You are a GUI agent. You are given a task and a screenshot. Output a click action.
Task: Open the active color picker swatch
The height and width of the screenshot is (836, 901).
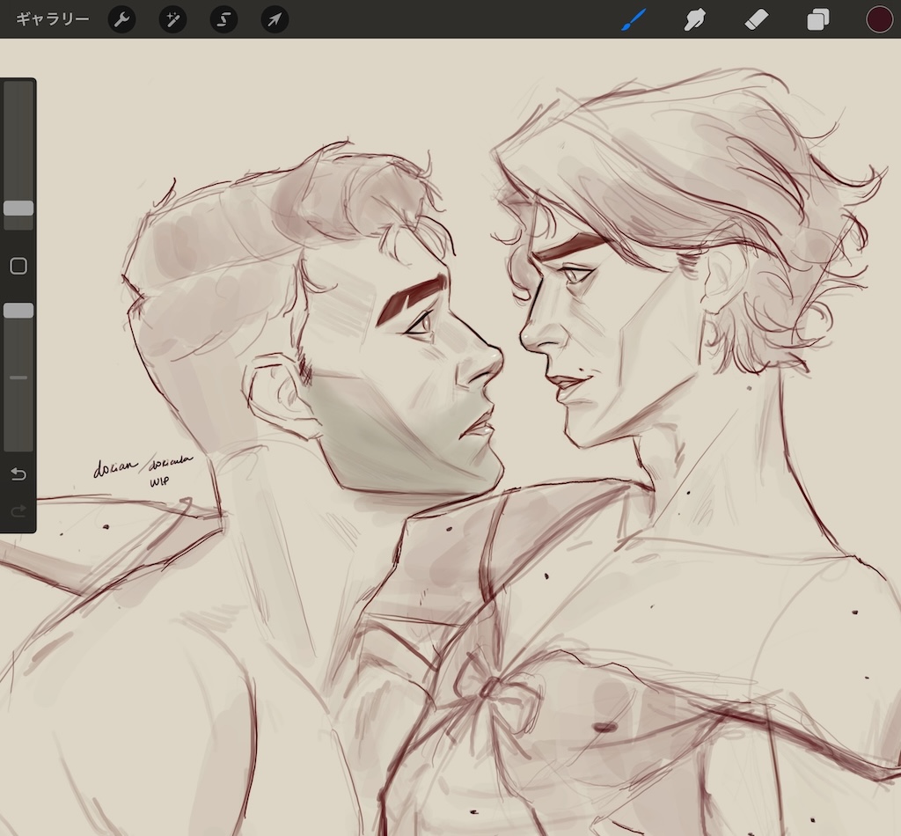(x=879, y=19)
